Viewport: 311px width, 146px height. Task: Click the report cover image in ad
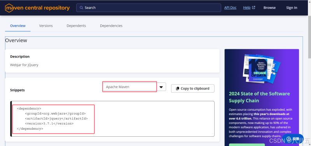pyautogui.click(x=261, y=69)
